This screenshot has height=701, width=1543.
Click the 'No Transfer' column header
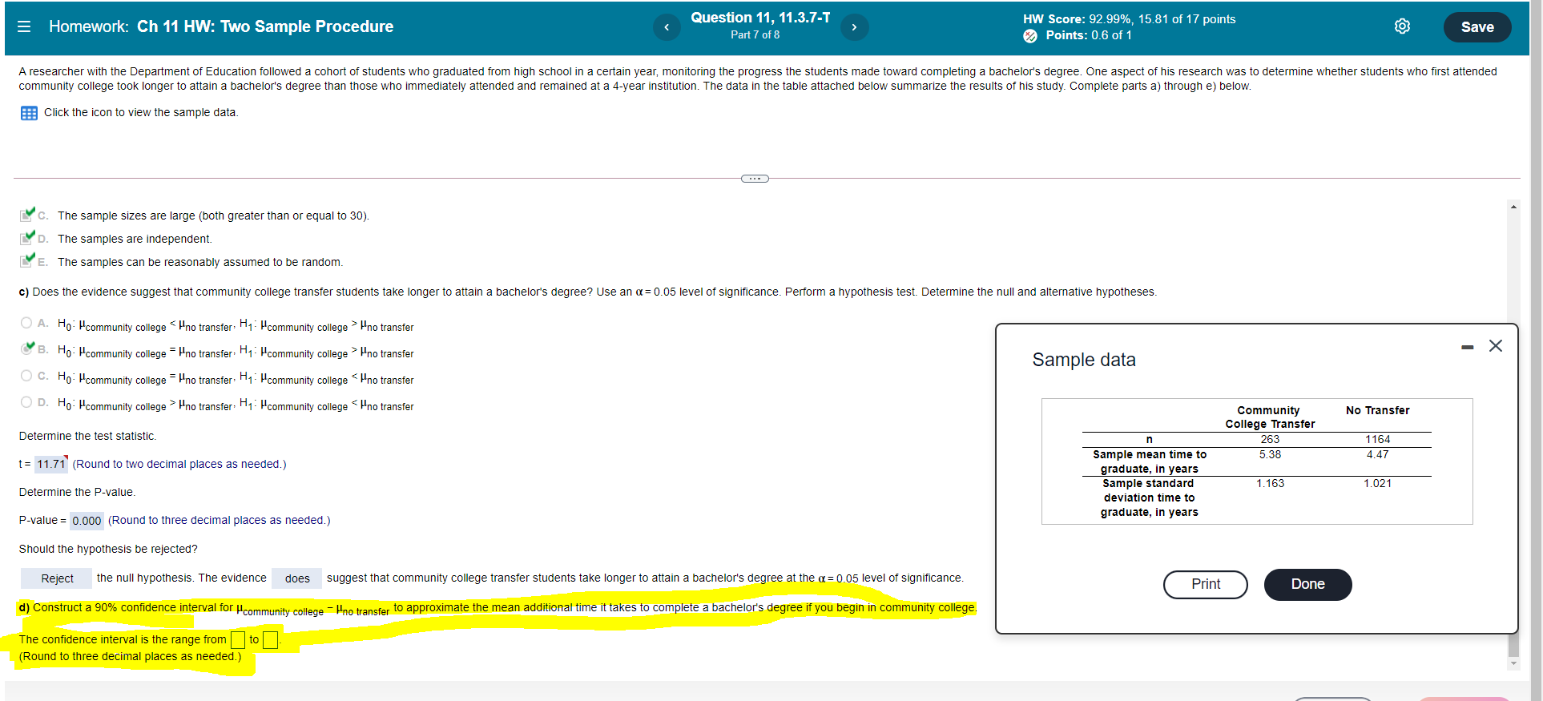point(1378,410)
